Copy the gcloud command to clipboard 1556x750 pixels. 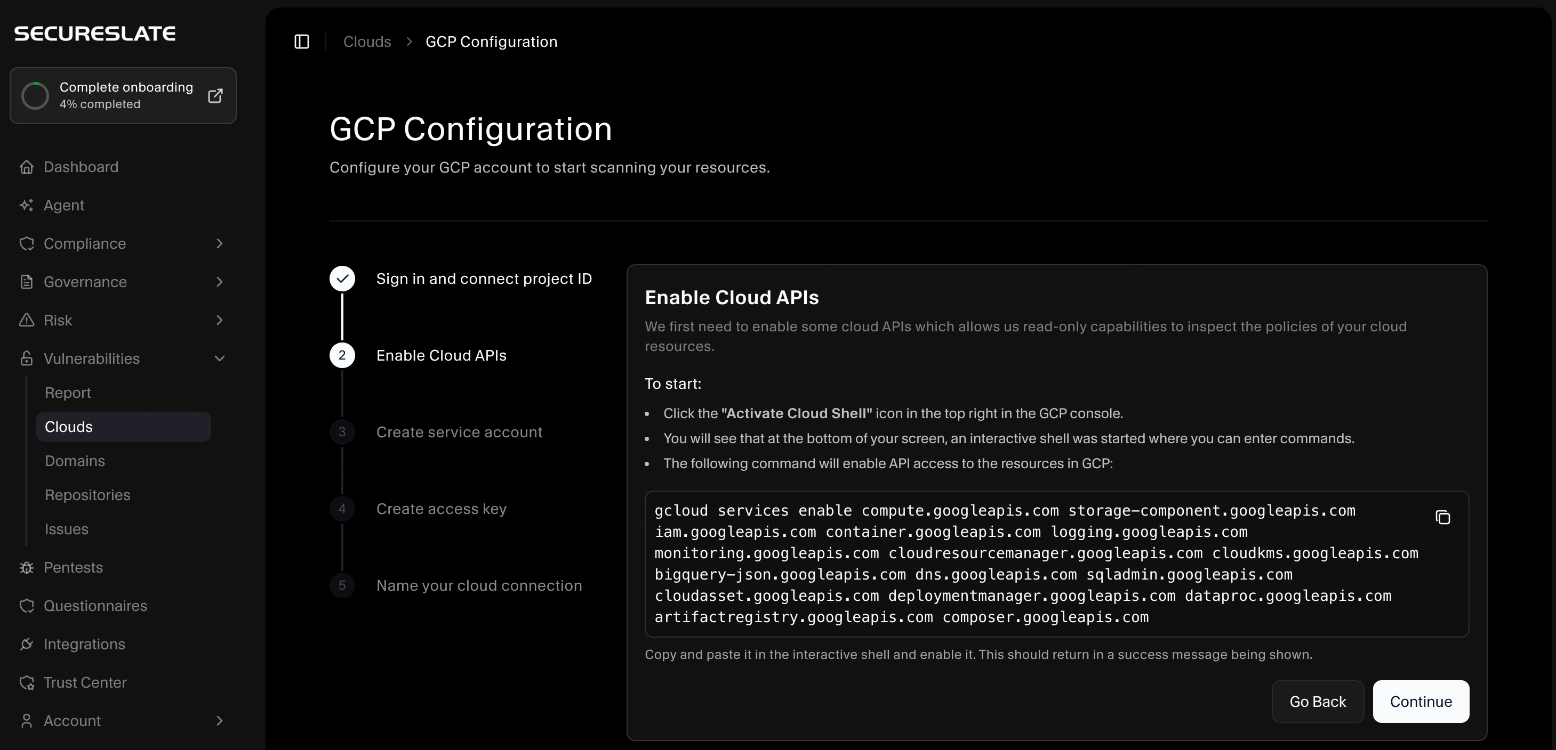pyautogui.click(x=1442, y=517)
